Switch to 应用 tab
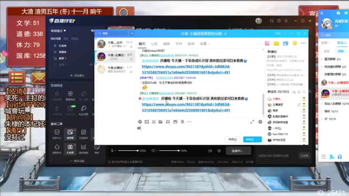The height and width of the screenshot is (196, 349). (x=191, y=44)
